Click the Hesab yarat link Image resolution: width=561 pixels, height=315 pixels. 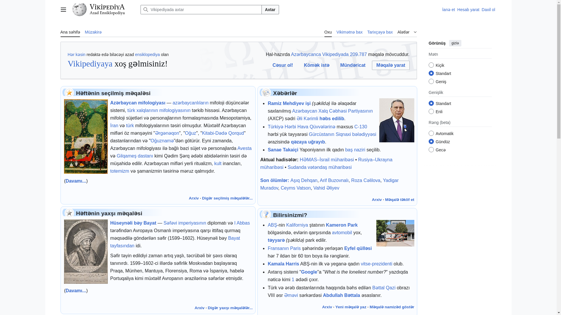[x=468, y=10]
